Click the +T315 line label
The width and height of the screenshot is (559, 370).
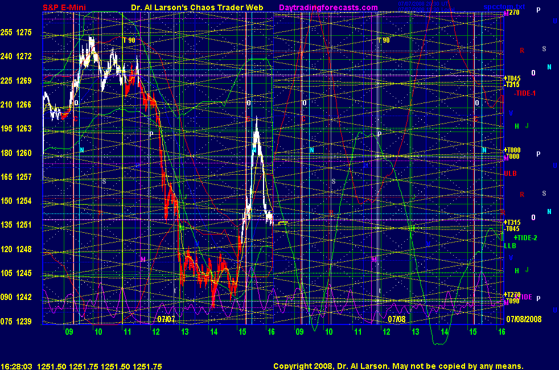pyautogui.click(x=512, y=223)
